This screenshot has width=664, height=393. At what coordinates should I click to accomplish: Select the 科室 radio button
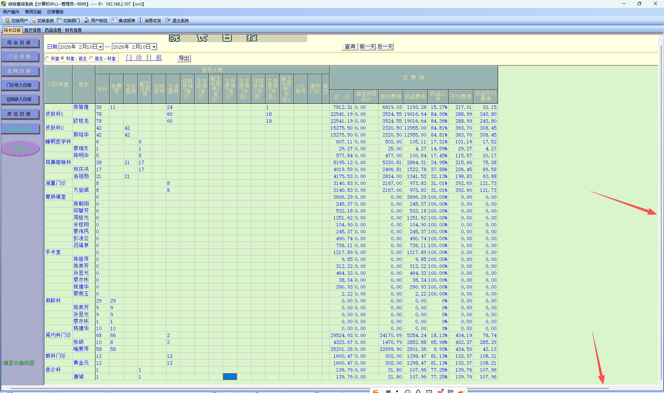[x=47, y=58]
